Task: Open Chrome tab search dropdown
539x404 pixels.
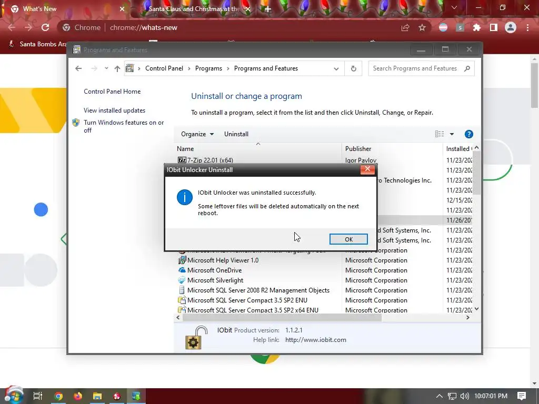Action: (454, 7)
